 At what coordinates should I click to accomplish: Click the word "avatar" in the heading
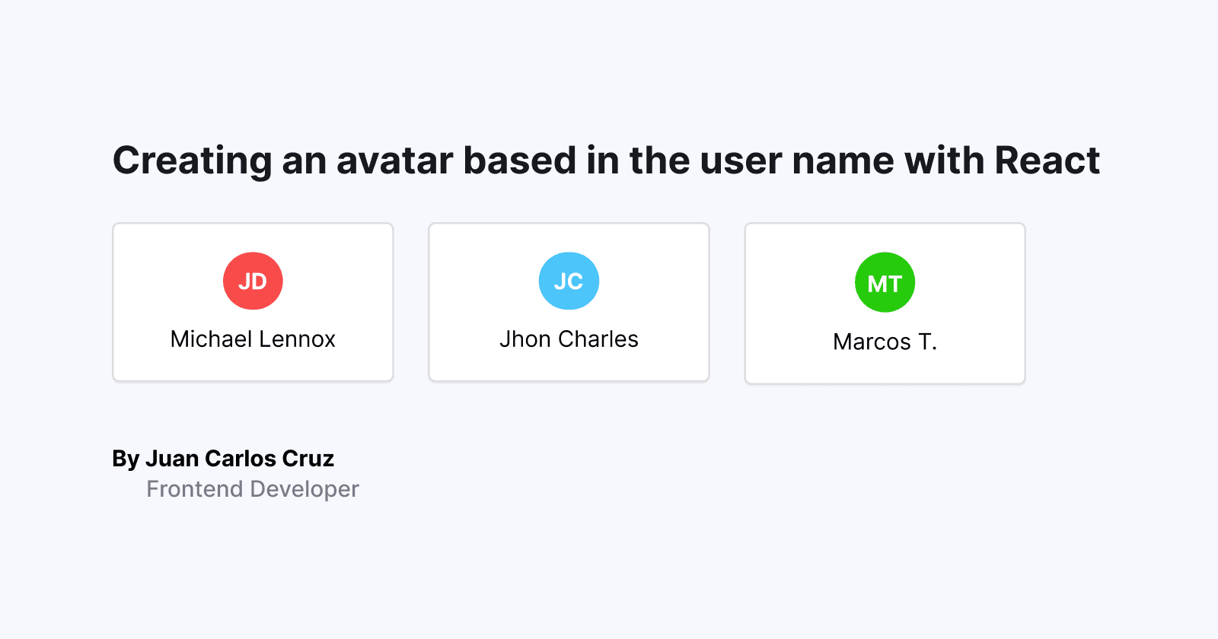tap(394, 161)
